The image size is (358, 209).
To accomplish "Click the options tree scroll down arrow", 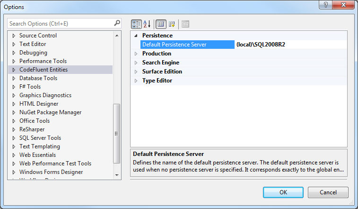I will 117,175.
